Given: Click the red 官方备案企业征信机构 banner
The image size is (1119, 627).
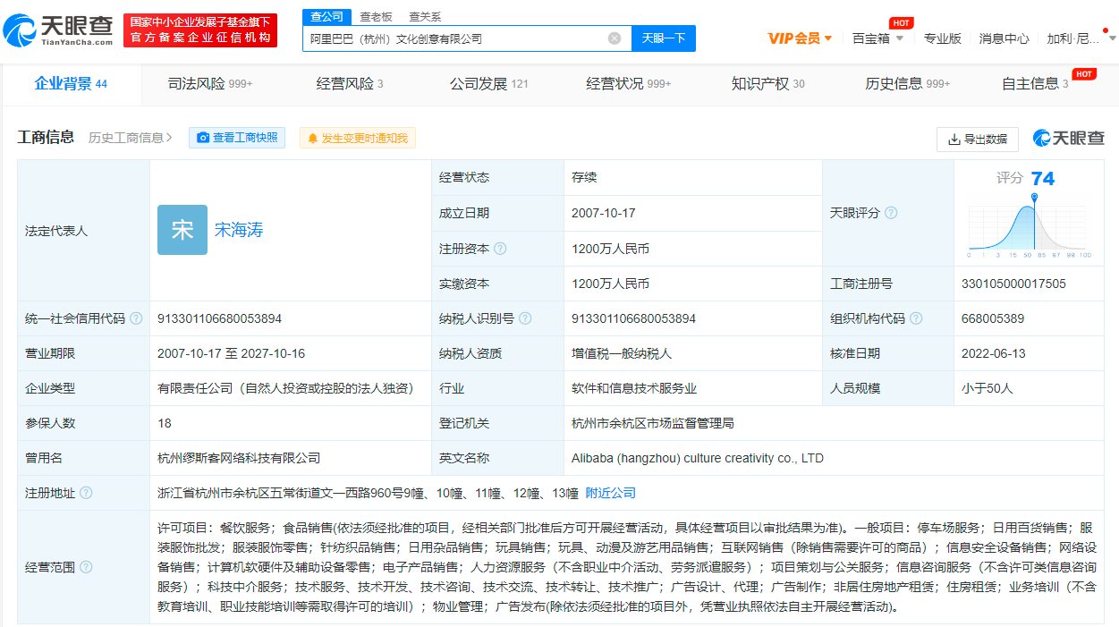Looking at the screenshot, I should (x=200, y=30).
